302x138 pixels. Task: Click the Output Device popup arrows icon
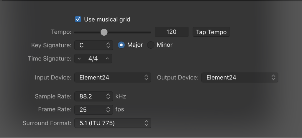coord(273,78)
